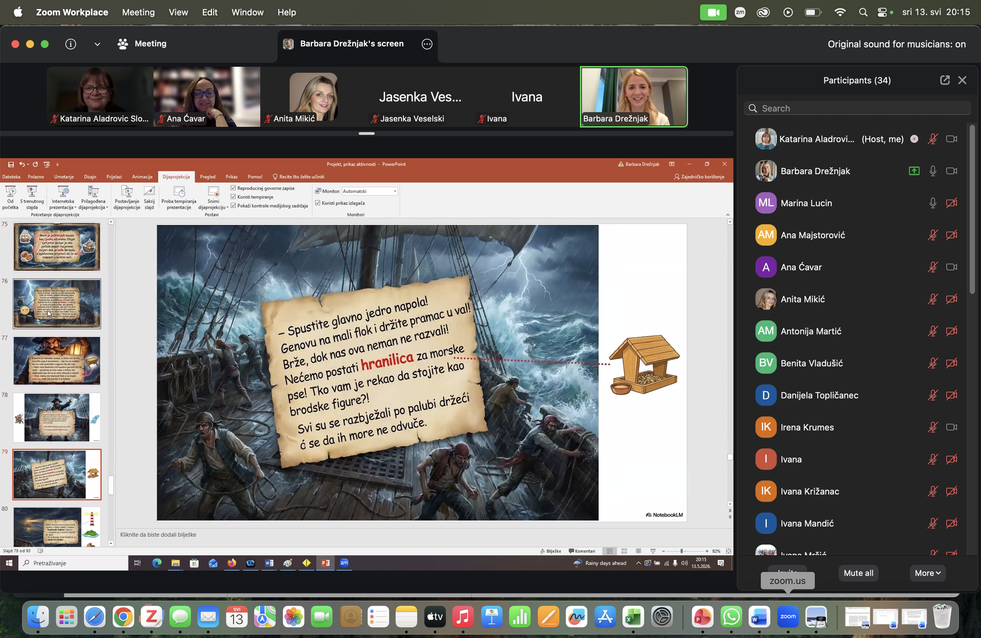Open System Settings from the Dock
This screenshot has height=638, width=981.
[662, 617]
